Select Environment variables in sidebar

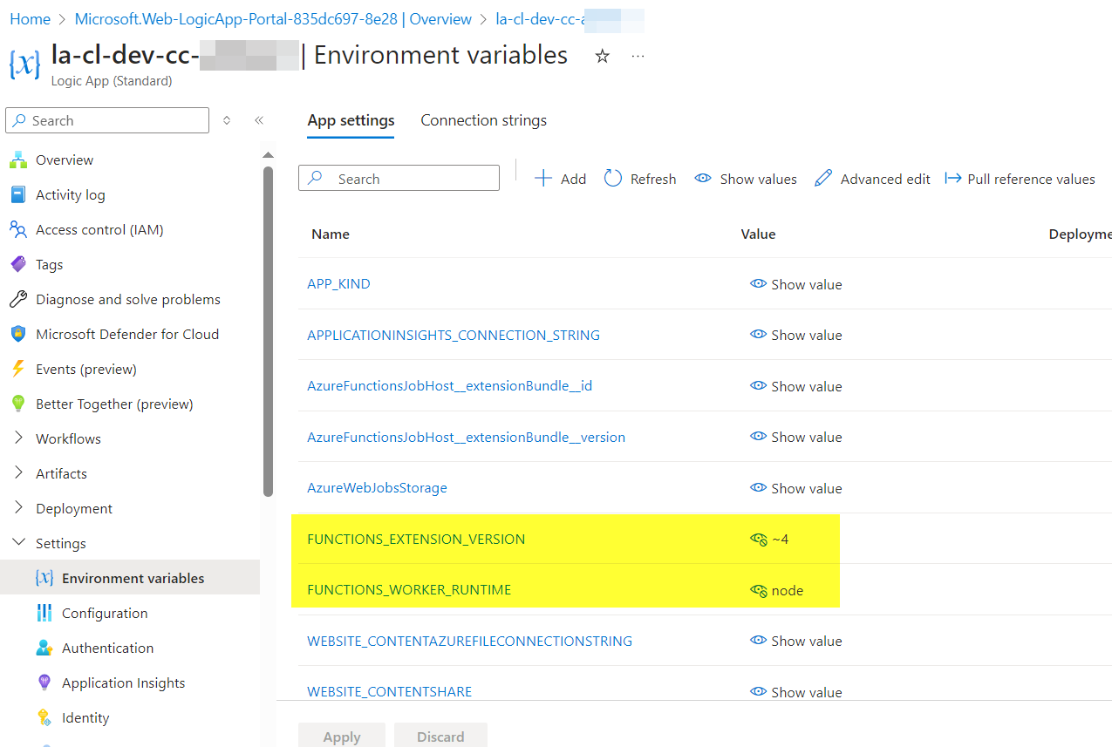[x=130, y=578]
